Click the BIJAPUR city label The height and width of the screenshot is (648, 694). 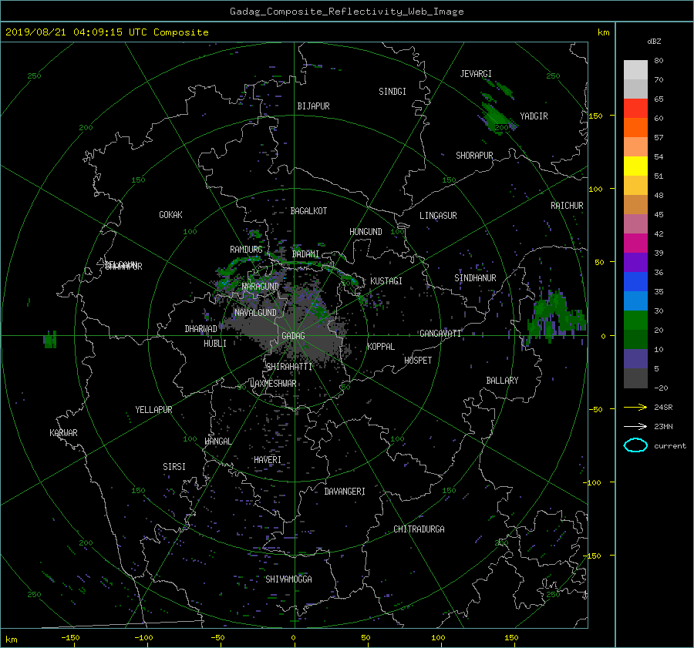[313, 106]
